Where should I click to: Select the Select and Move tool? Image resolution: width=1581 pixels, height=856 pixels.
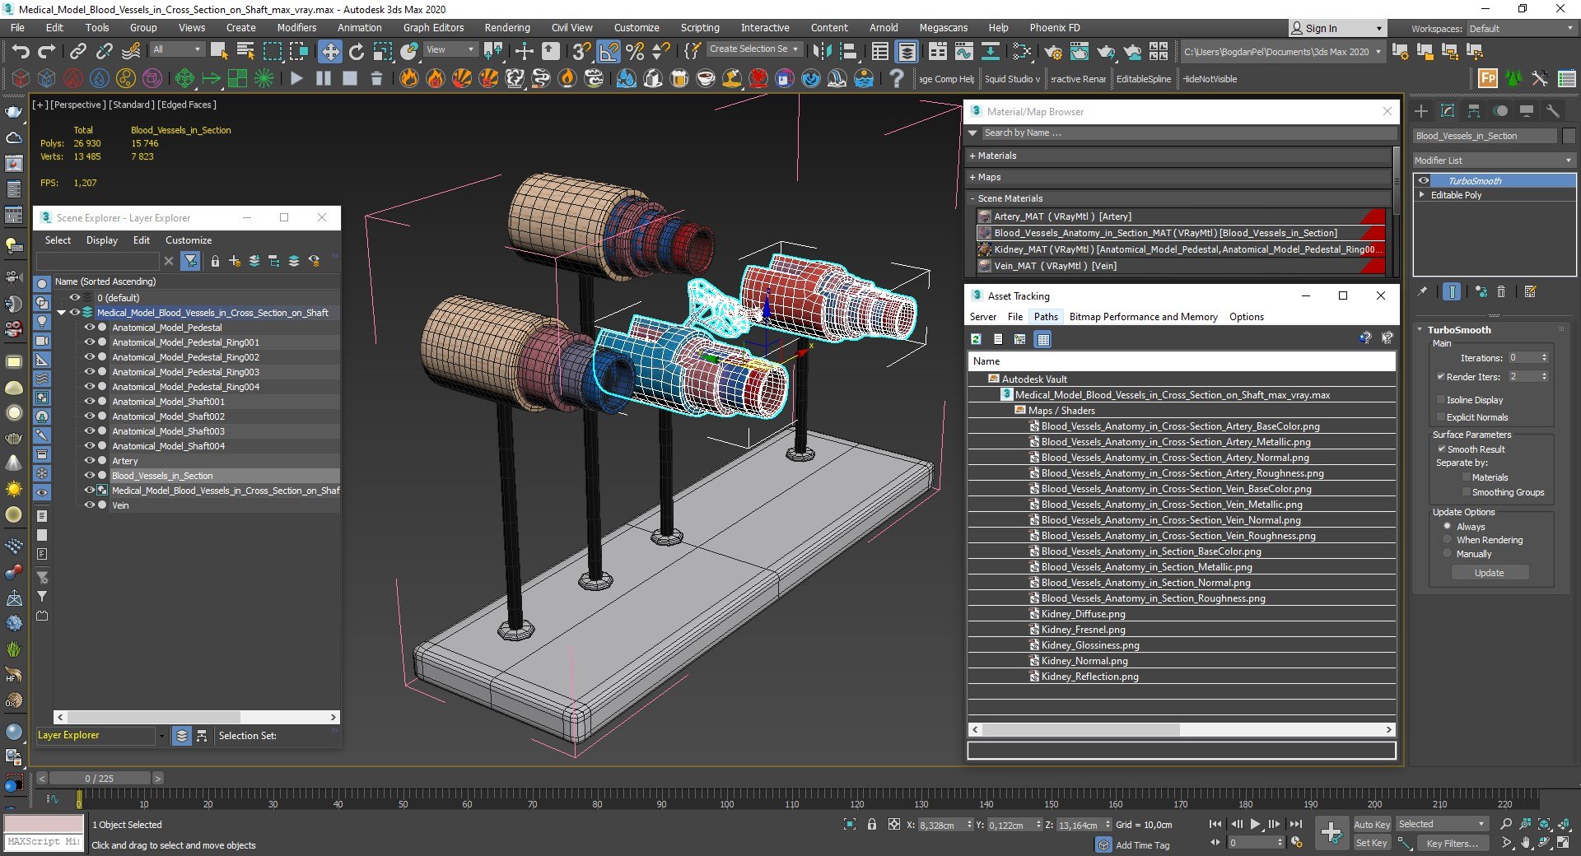click(x=329, y=51)
